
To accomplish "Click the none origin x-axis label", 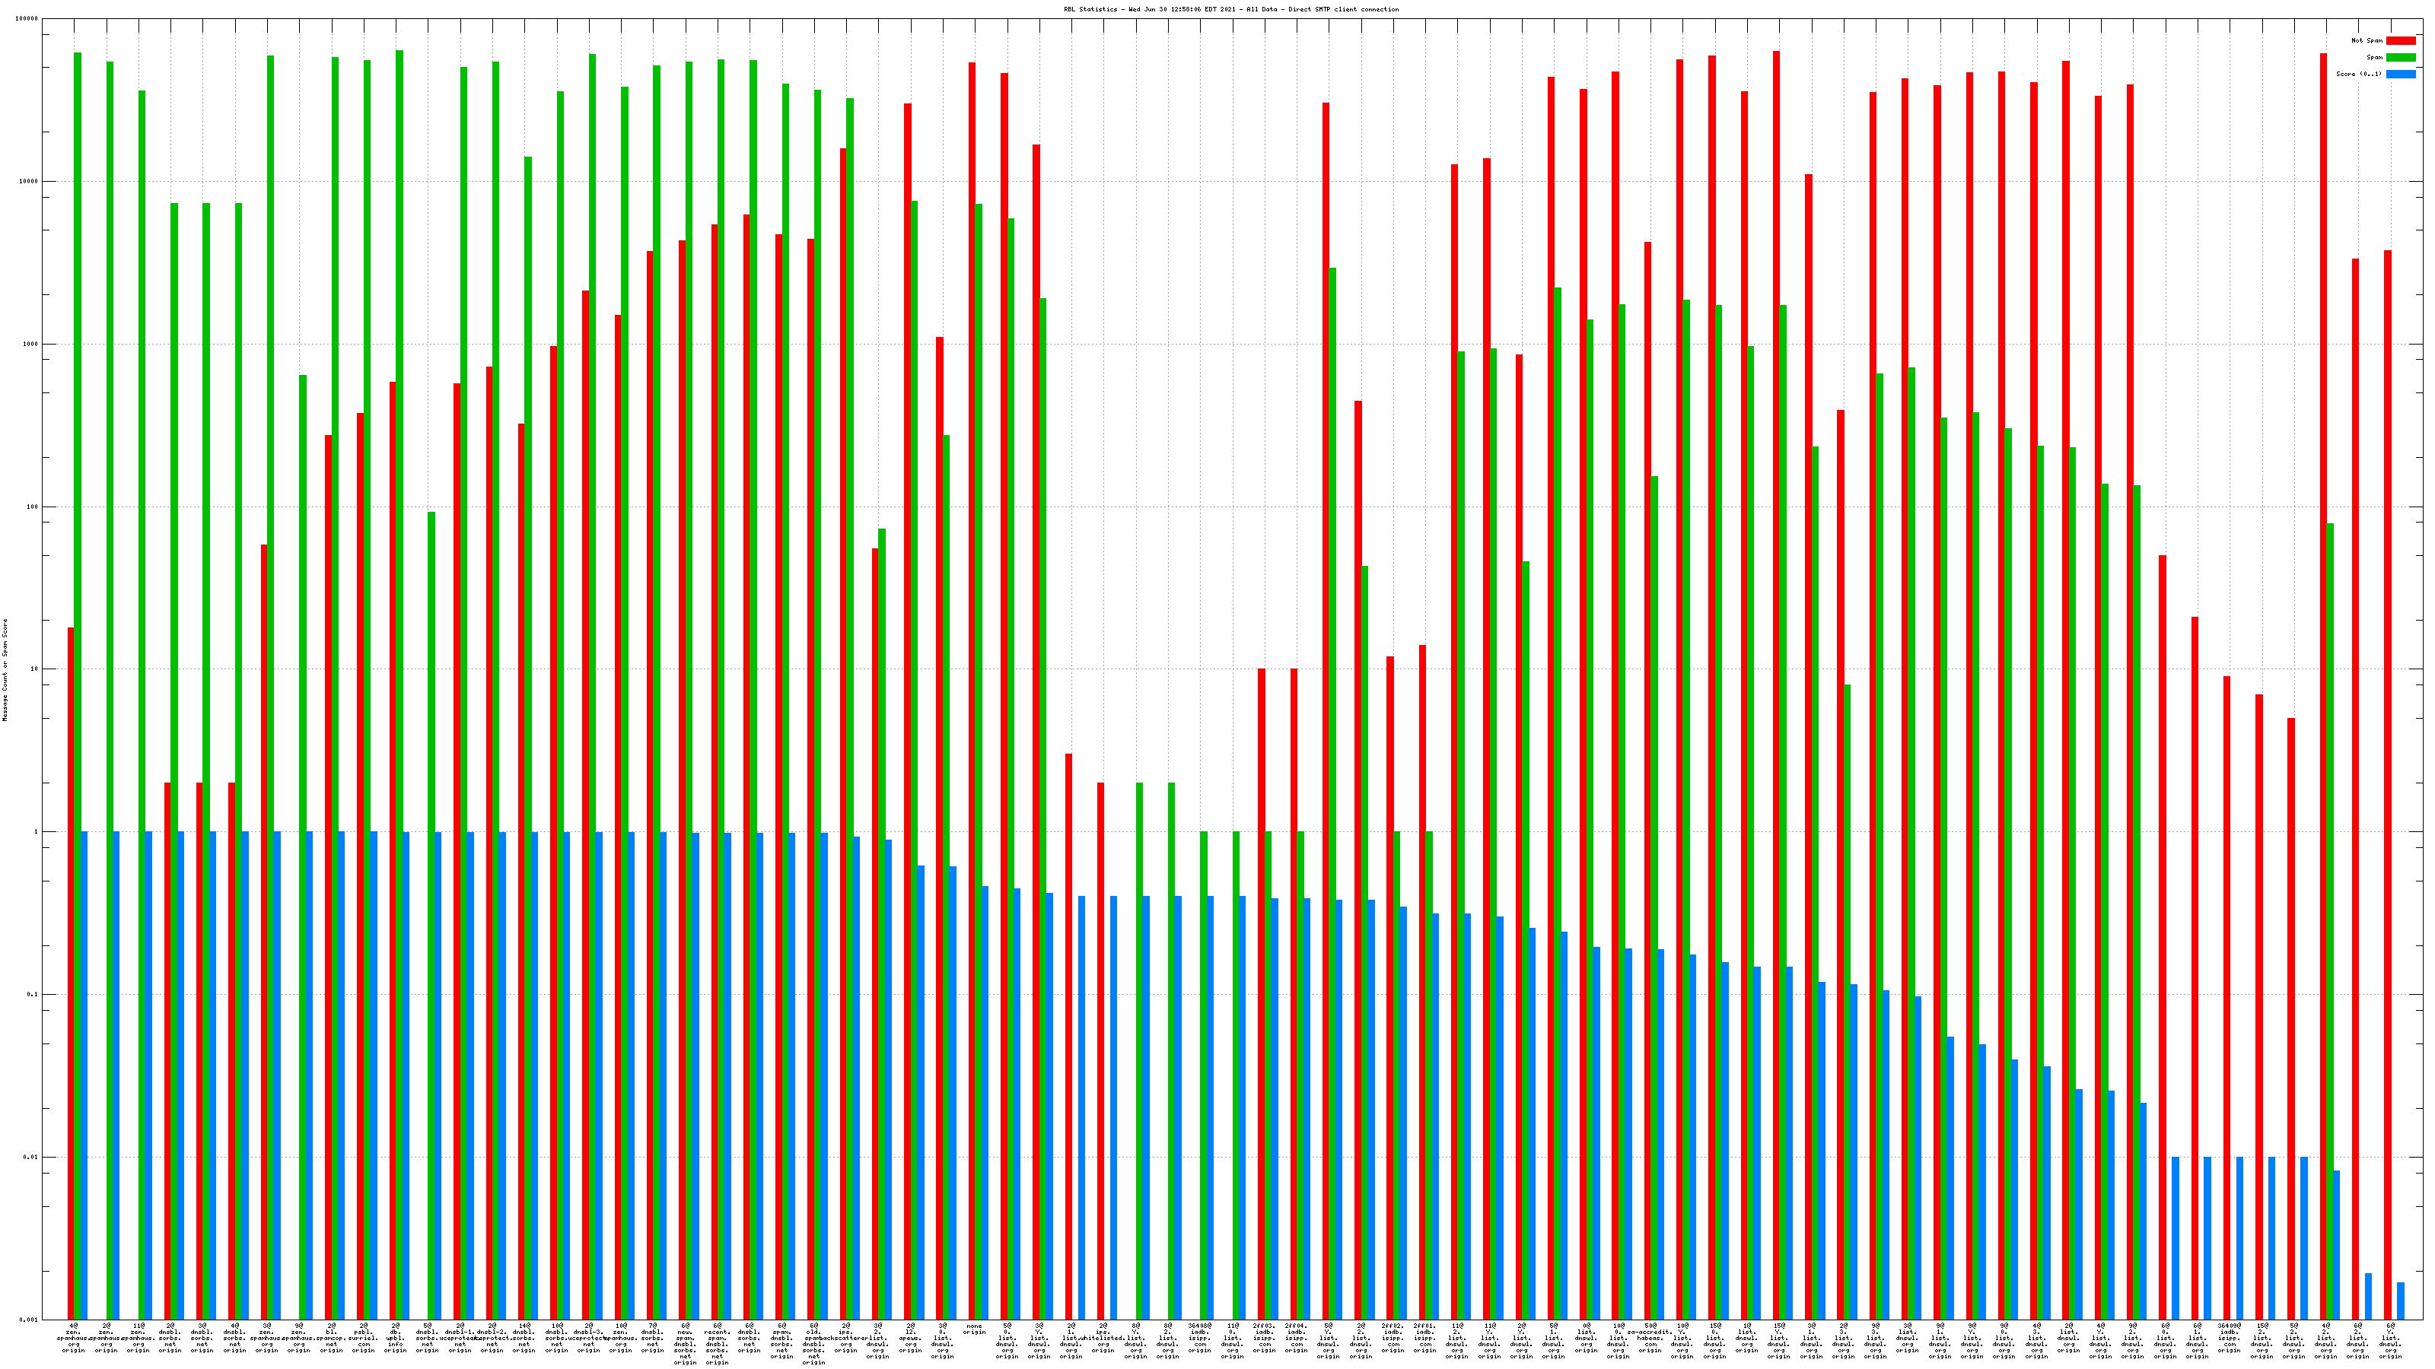I will [x=975, y=1329].
